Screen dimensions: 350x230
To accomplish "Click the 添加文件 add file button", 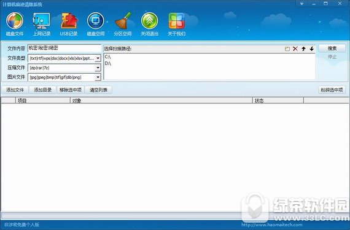I will coord(15,90).
